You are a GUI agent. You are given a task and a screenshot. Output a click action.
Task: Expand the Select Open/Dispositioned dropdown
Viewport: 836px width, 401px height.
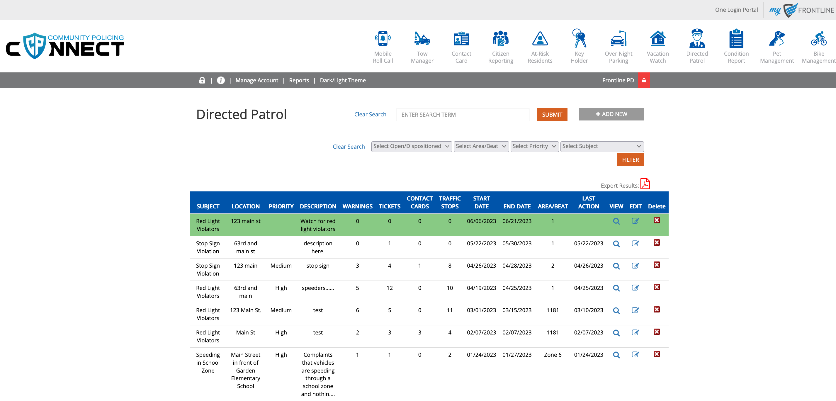[411, 146]
